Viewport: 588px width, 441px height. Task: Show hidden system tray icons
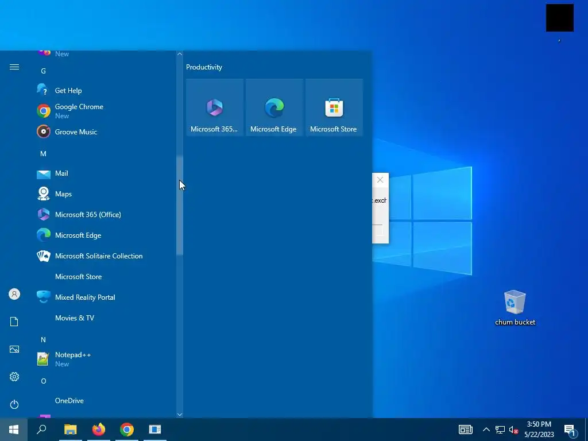[x=486, y=430]
